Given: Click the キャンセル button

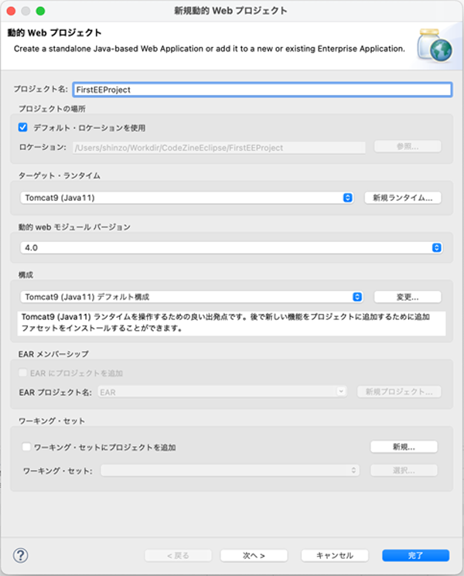Looking at the screenshot, I should coord(335,555).
